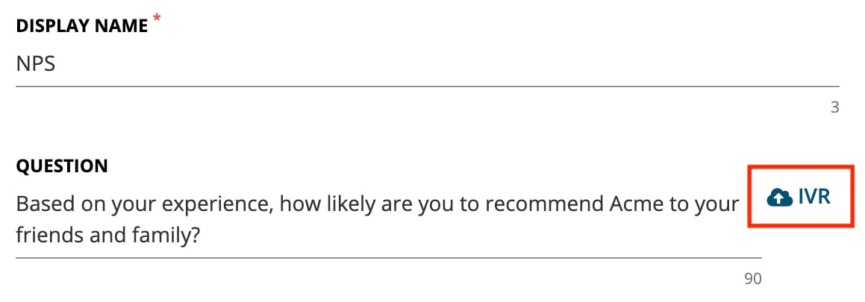This screenshot has width=865, height=302.
Task: Click the cloud upload icon beside IVR
Action: pos(779,197)
